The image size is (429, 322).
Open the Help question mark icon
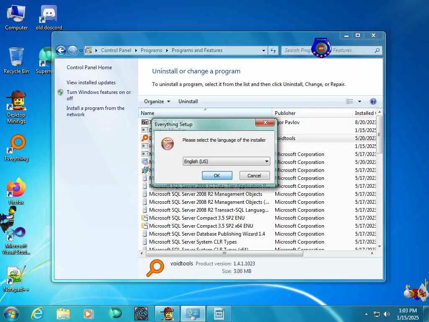(x=373, y=101)
